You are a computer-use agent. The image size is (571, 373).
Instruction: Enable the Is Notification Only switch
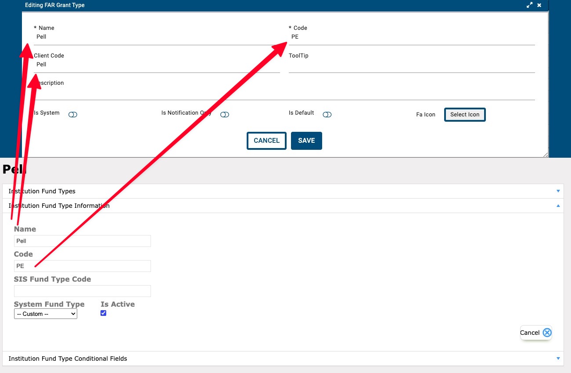225,115
